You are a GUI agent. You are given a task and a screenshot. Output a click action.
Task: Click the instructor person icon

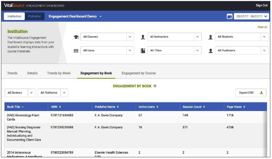pos(143,37)
